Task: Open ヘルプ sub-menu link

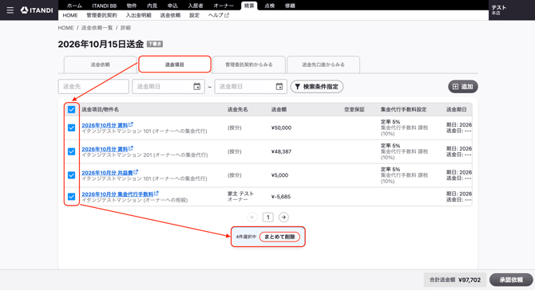Action: coord(219,15)
